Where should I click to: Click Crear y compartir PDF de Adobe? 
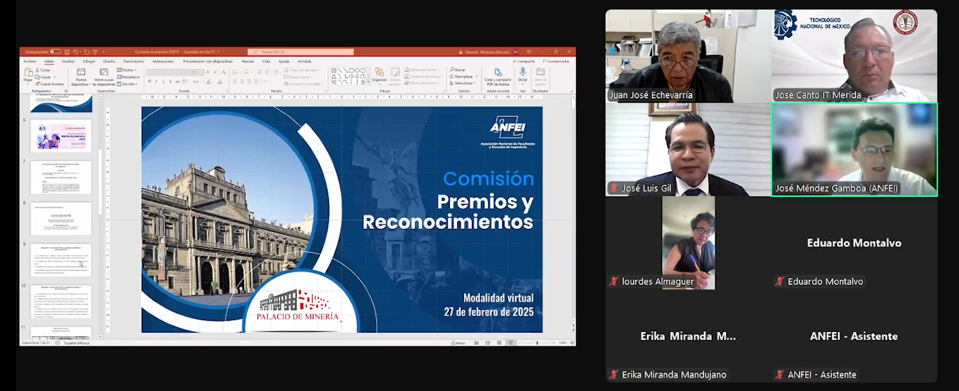(498, 77)
